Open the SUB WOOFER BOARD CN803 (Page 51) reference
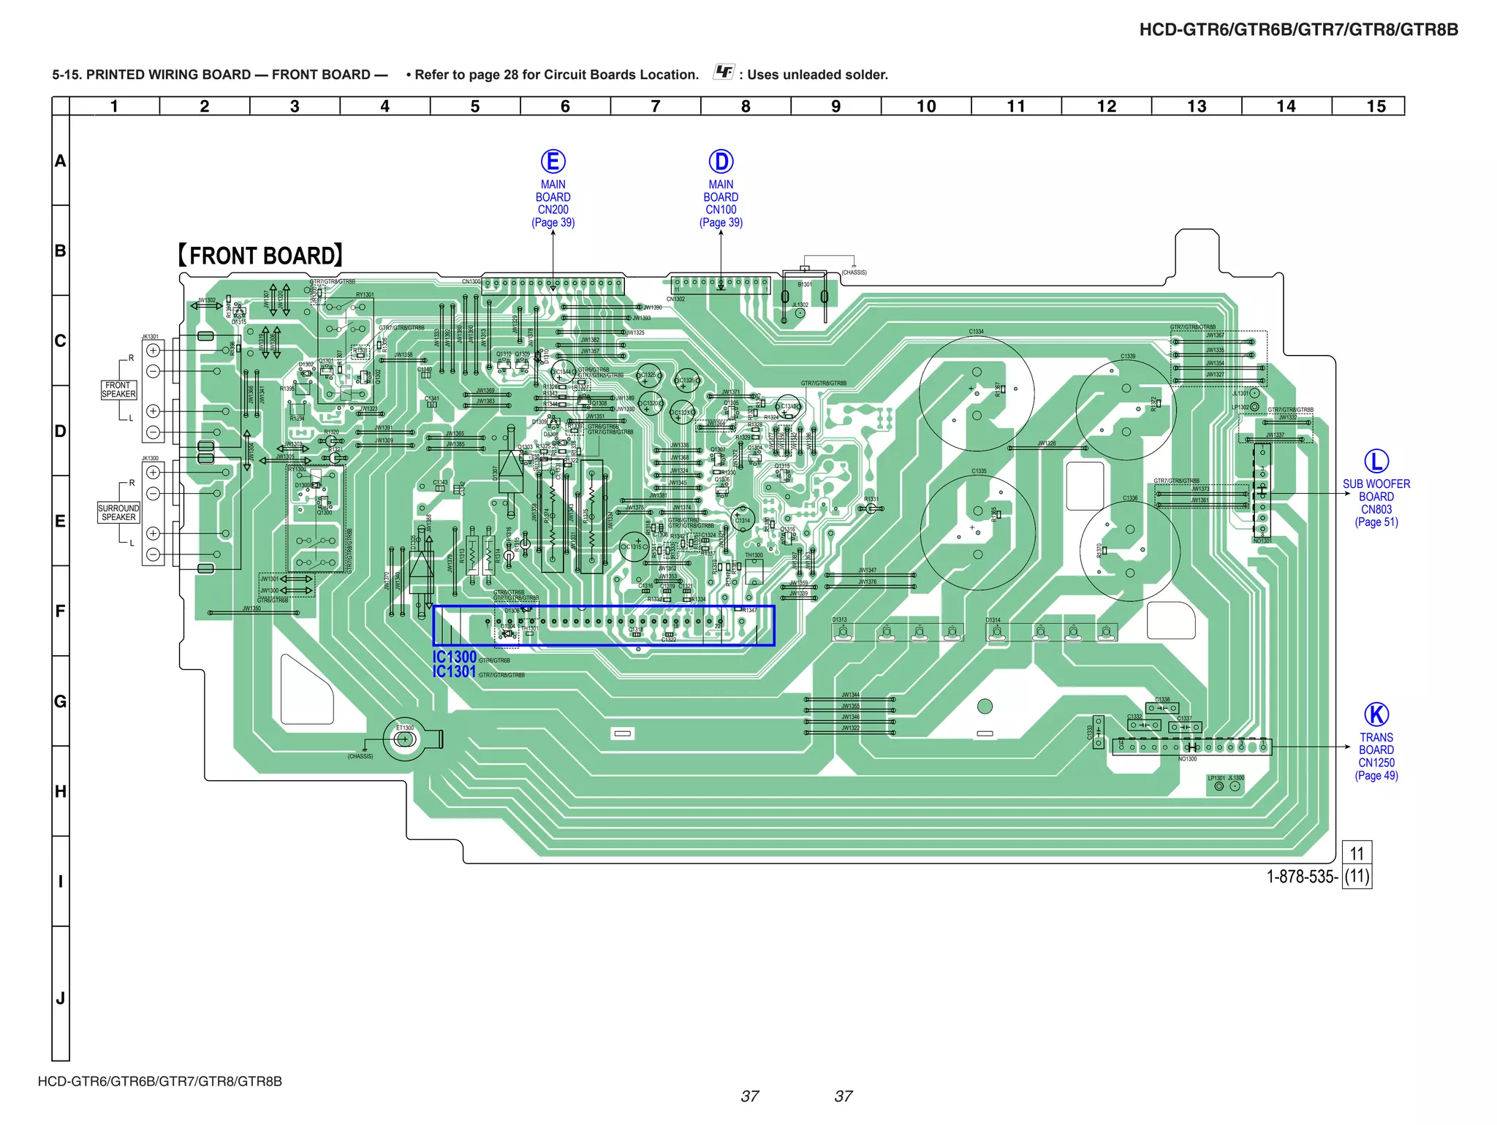The width and height of the screenshot is (1497, 1125). coord(1376,503)
